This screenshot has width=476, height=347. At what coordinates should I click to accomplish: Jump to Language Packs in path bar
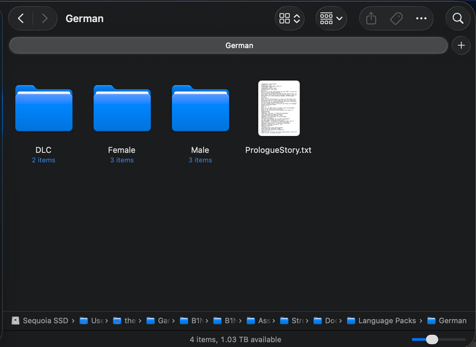387,320
